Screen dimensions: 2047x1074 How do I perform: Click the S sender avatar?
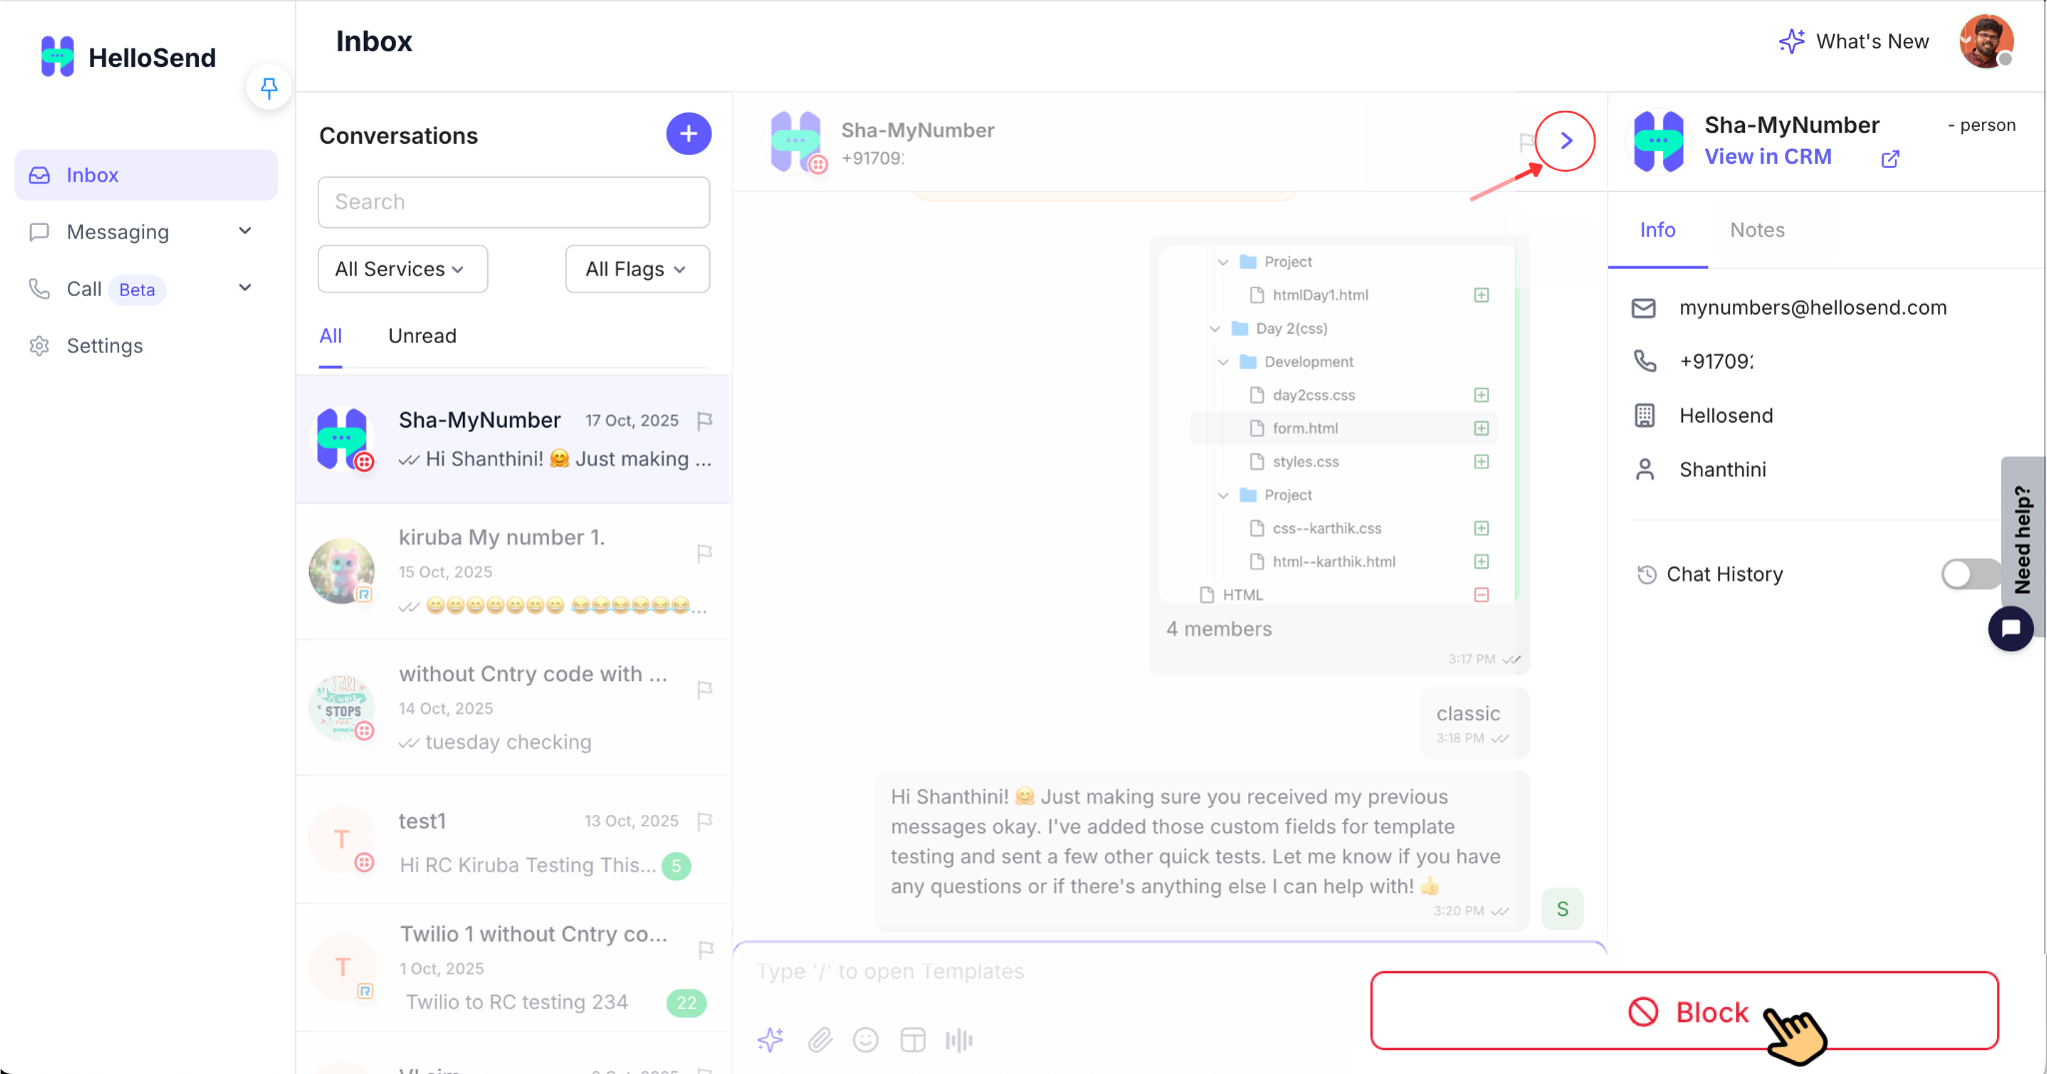[x=1562, y=909]
